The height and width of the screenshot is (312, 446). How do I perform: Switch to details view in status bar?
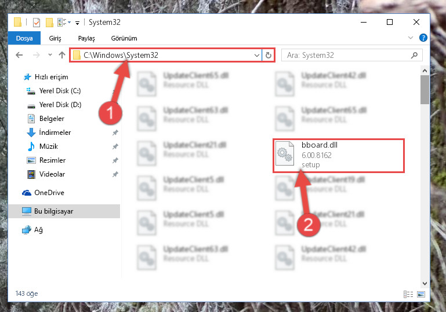coord(408,294)
